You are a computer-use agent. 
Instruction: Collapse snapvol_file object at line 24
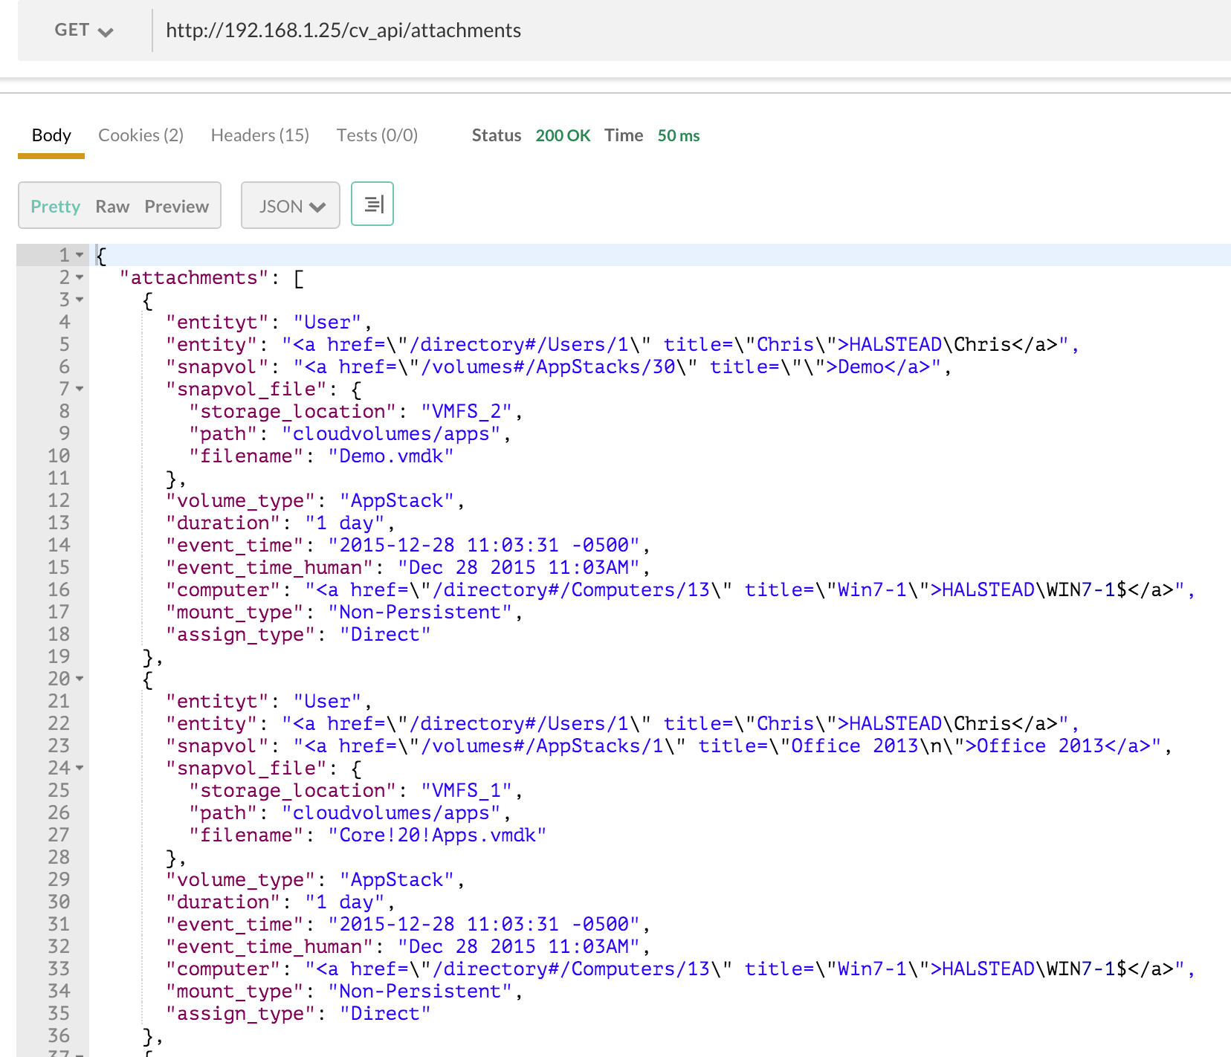click(x=80, y=768)
